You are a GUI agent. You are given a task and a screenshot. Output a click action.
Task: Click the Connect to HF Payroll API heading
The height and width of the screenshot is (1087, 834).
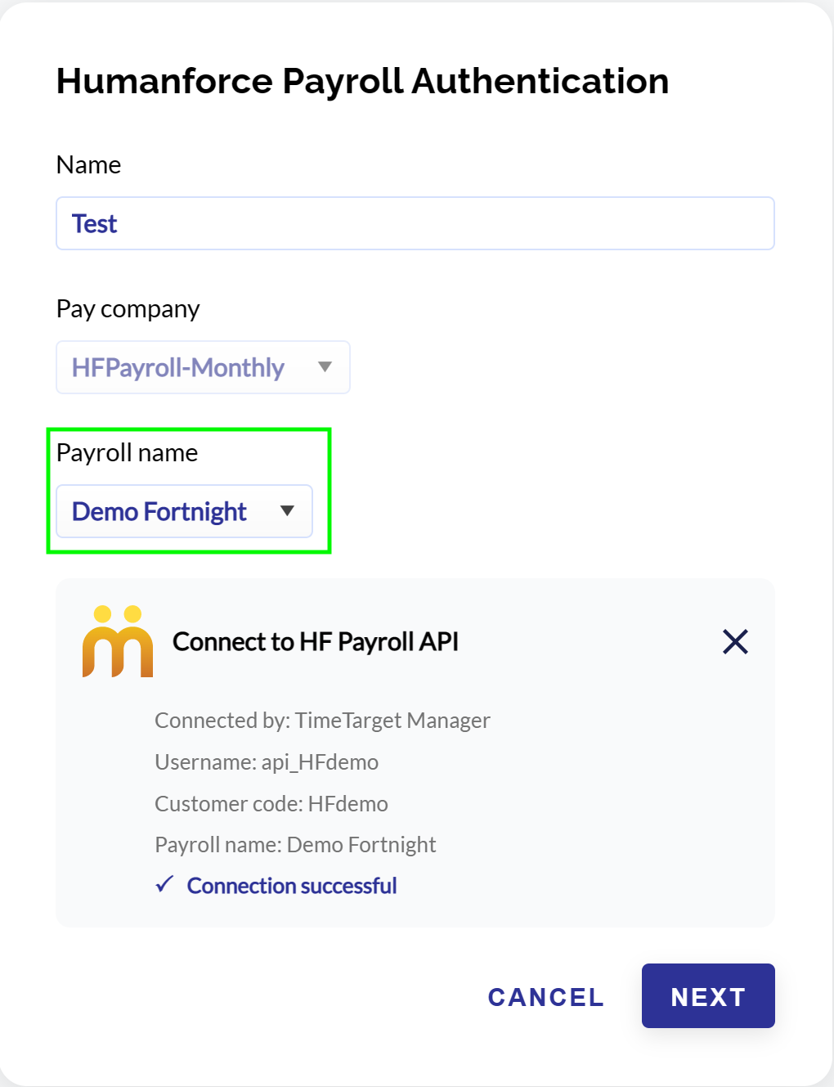click(x=316, y=642)
